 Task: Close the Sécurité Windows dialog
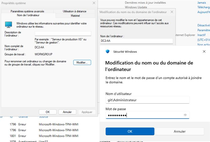(x=204, y=51)
